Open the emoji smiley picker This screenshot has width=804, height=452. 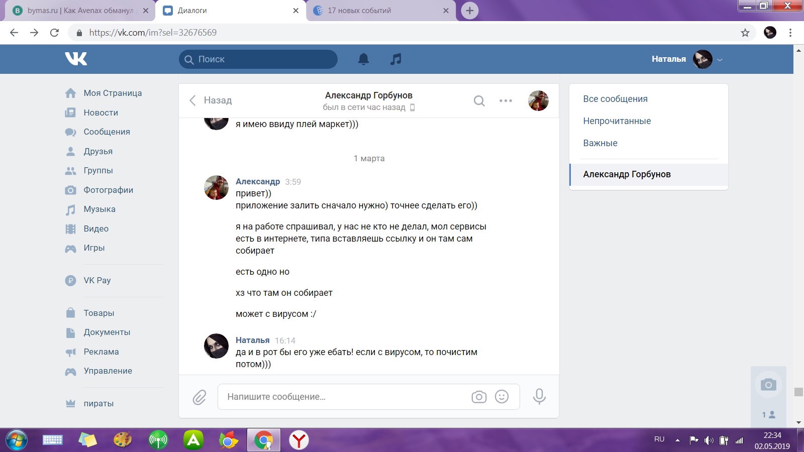[501, 397]
